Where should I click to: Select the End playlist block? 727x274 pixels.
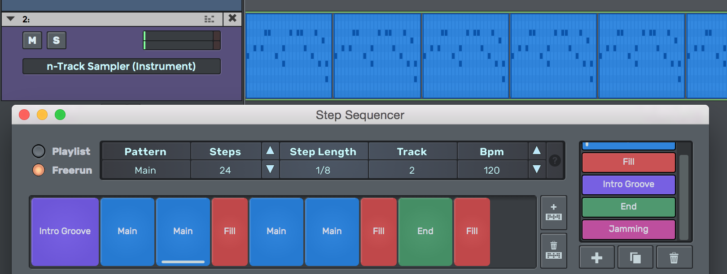pos(425,231)
